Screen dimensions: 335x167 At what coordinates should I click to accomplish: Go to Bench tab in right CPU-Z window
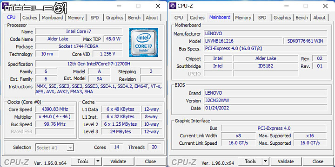(301, 18)
